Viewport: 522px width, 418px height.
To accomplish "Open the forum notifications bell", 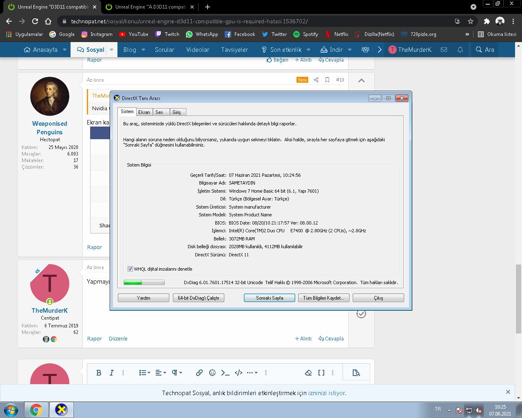I will point(460,50).
